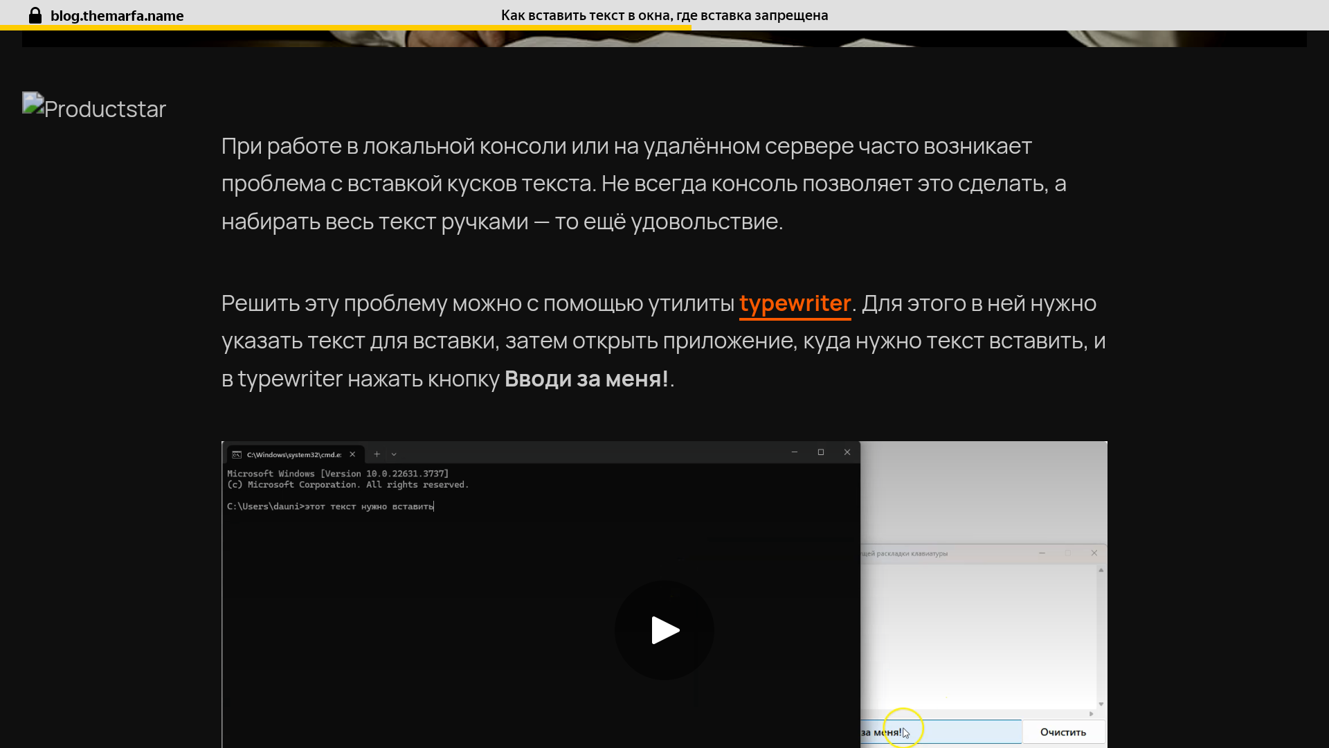The image size is (1329, 748).
Task: Click the padlock security icon
Action: point(35,15)
